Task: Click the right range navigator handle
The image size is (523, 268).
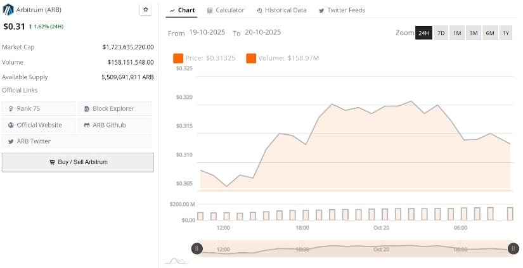Action: tap(513, 249)
